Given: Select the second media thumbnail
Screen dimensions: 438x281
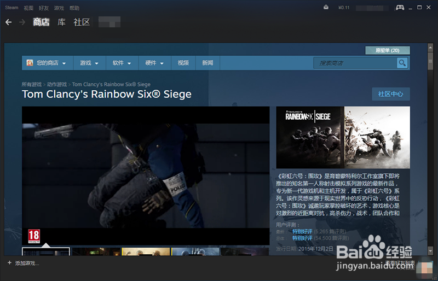Looking at the screenshot, I should click(96, 251).
